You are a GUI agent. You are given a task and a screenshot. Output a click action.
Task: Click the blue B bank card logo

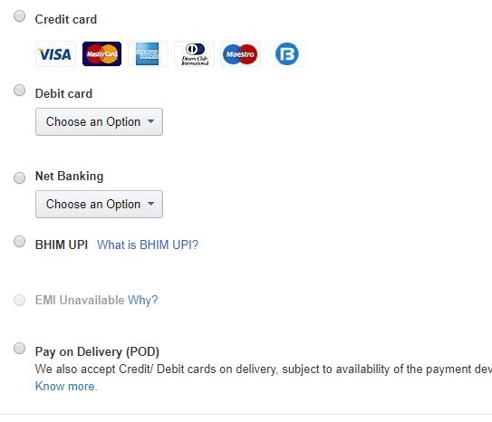(x=287, y=54)
